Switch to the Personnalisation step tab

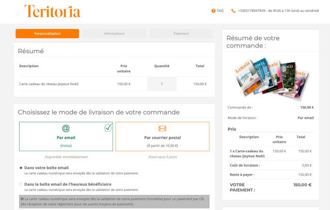pos(47,34)
